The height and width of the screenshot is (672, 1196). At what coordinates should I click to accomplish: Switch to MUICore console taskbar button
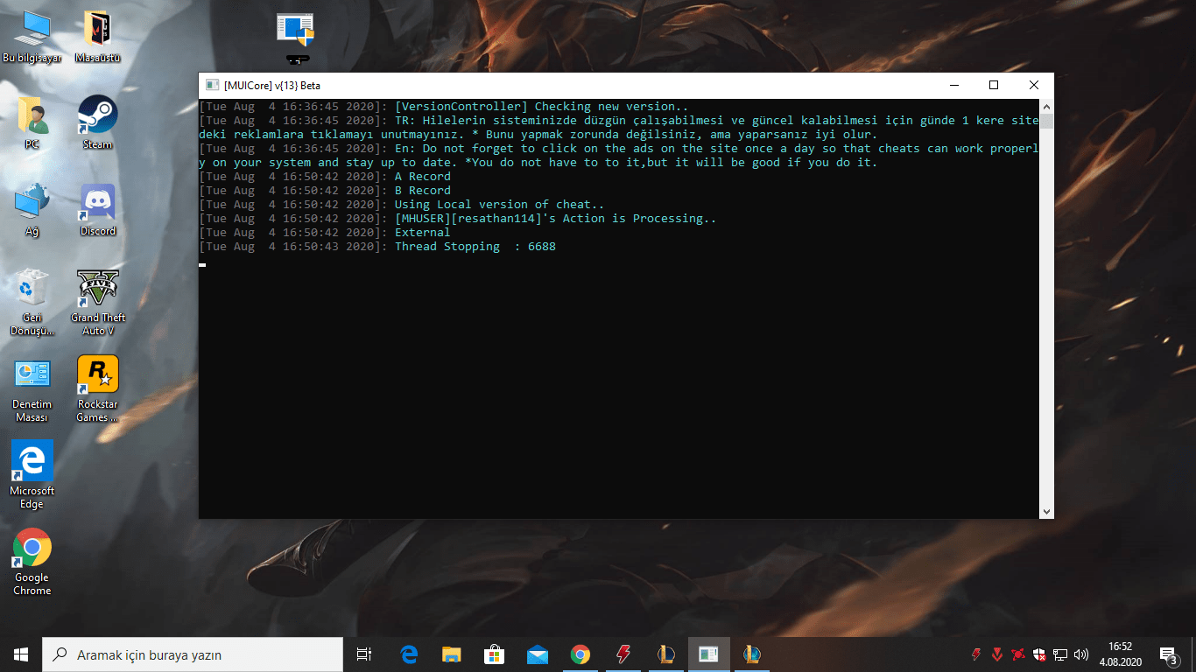point(709,654)
